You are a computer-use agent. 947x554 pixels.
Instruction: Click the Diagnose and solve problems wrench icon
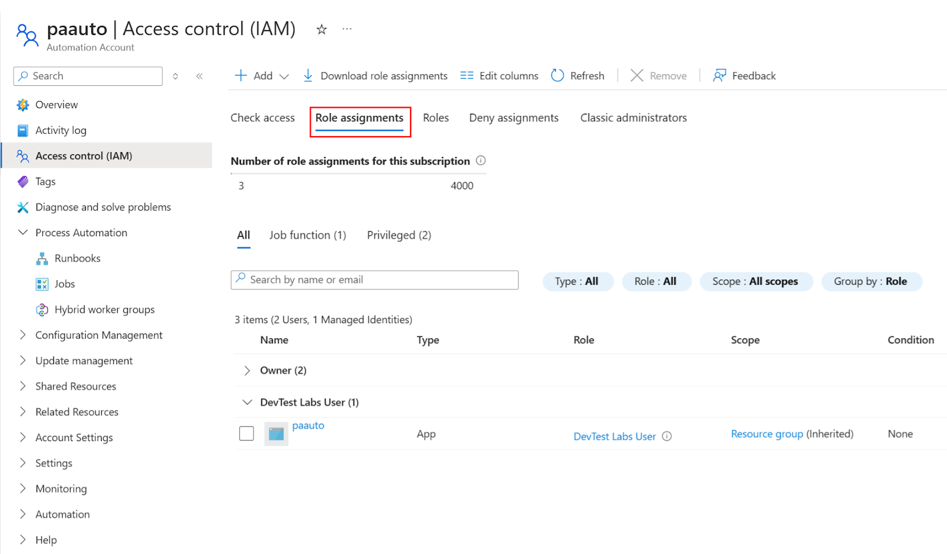[22, 207]
